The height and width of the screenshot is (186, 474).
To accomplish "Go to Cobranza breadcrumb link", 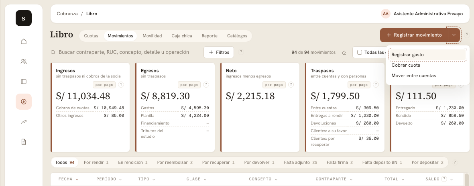I will [x=67, y=14].
